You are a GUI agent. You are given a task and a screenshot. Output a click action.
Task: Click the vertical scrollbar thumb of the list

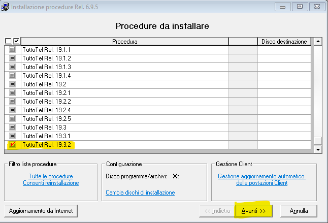[x=318, y=141]
